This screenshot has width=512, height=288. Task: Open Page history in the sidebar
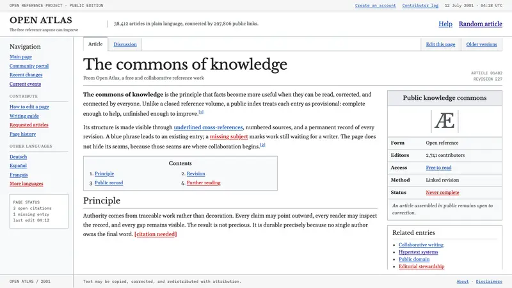(x=22, y=134)
